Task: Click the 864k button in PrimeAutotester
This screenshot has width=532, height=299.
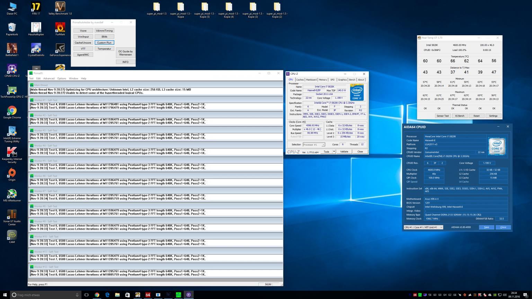Action: 104,36
